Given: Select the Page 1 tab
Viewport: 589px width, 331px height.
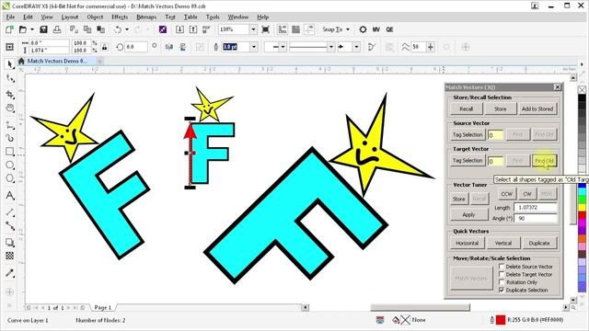Looking at the screenshot, I should (102, 307).
